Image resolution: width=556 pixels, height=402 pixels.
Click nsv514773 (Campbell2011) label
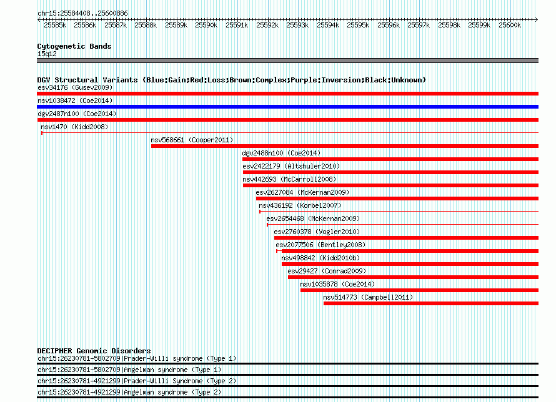[368, 297]
